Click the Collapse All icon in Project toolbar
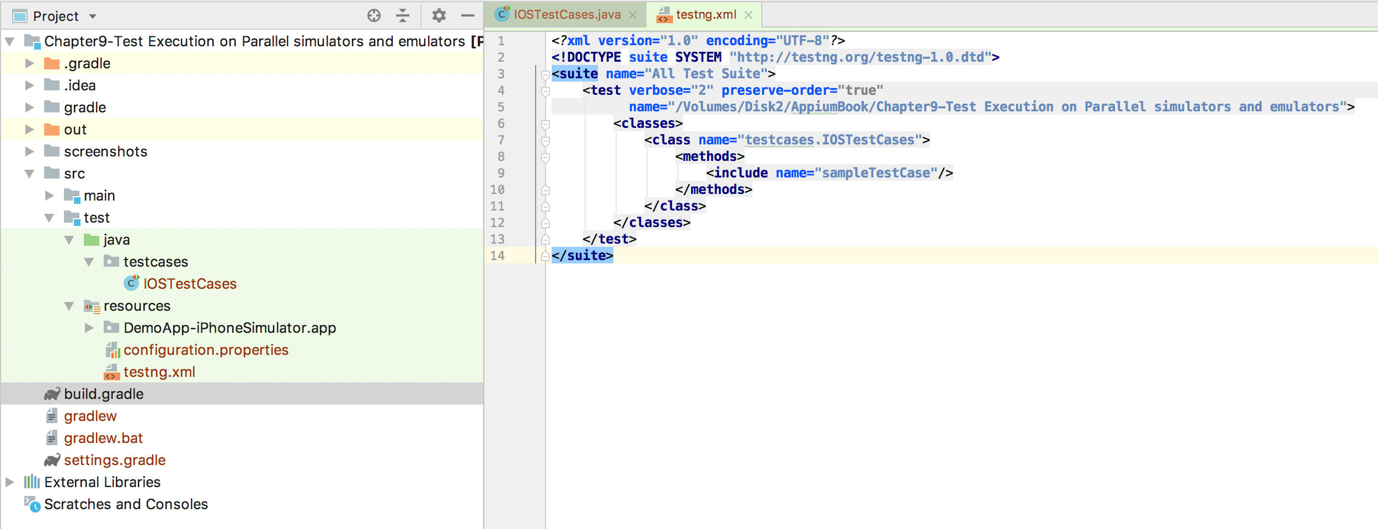 coord(403,16)
